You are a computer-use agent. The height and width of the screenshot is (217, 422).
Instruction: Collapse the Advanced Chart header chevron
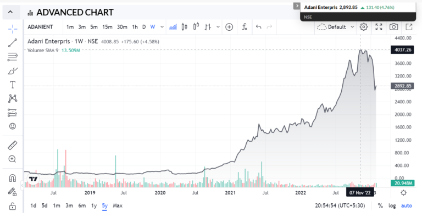point(10,12)
